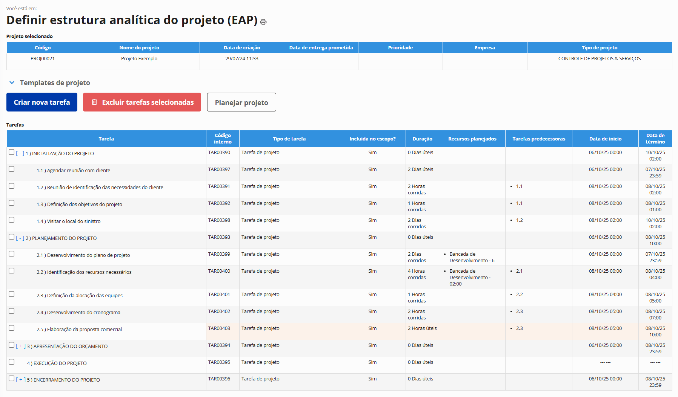Tick checkbox for Elaboração da proposta comercial

click(x=12, y=328)
